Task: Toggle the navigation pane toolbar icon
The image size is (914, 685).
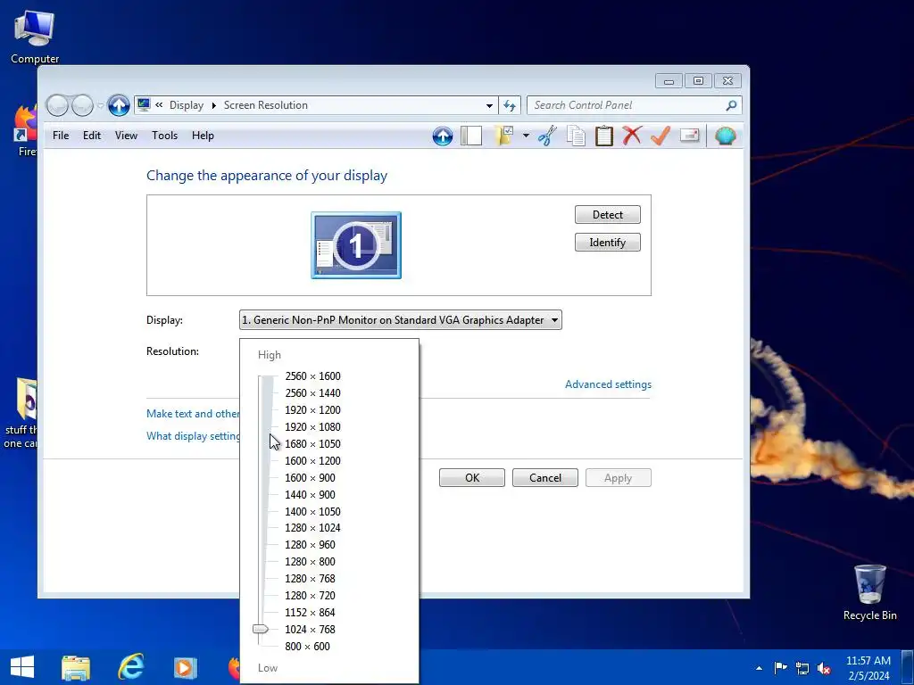Action: coord(471,136)
